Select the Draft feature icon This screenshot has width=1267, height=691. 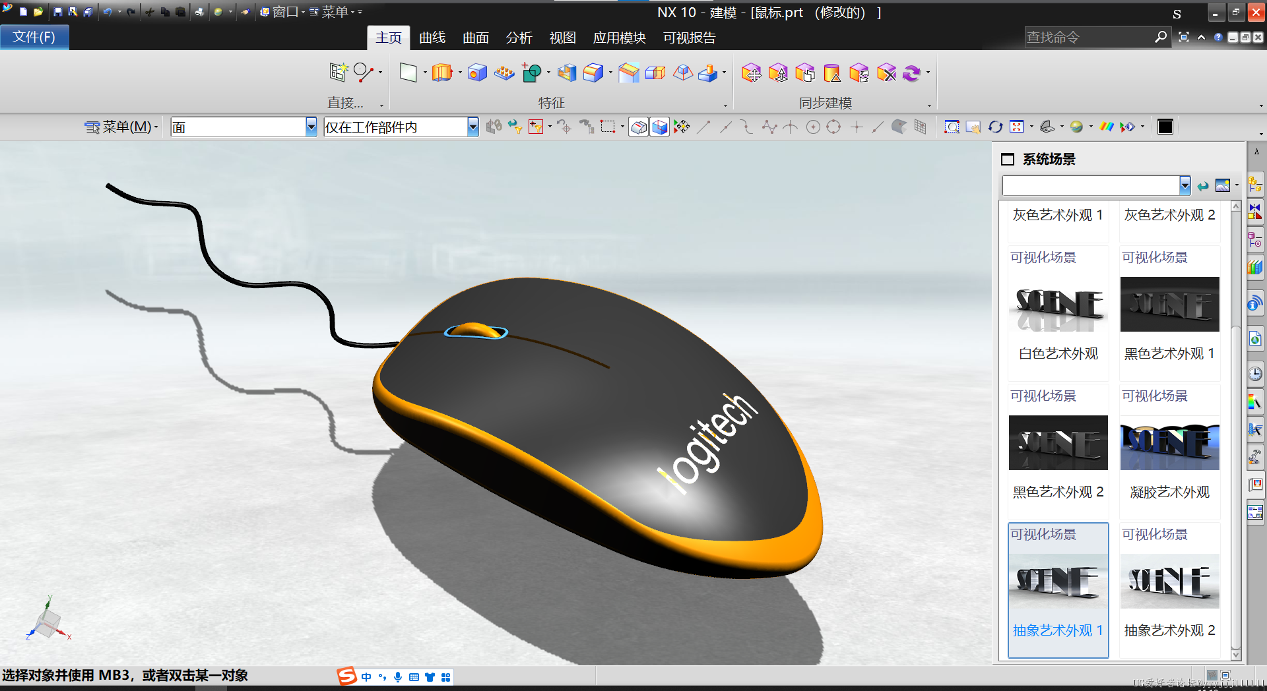coord(682,73)
